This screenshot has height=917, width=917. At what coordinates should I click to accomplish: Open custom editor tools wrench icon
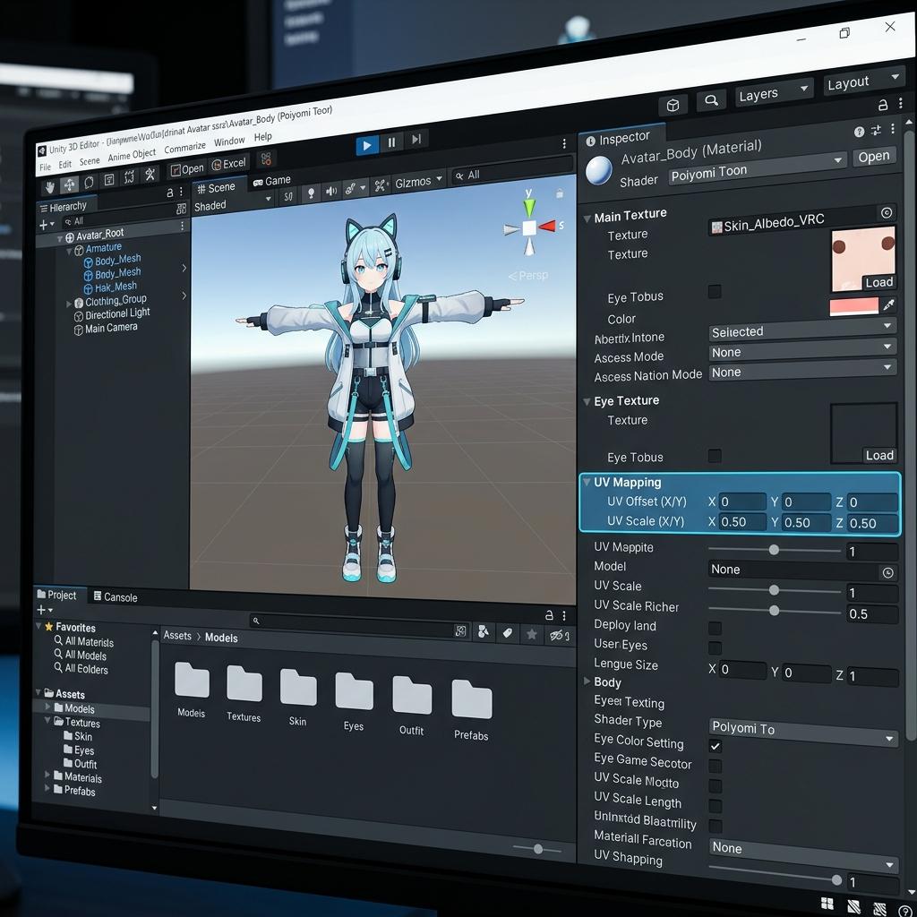pyautogui.click(x=150, y=174)
